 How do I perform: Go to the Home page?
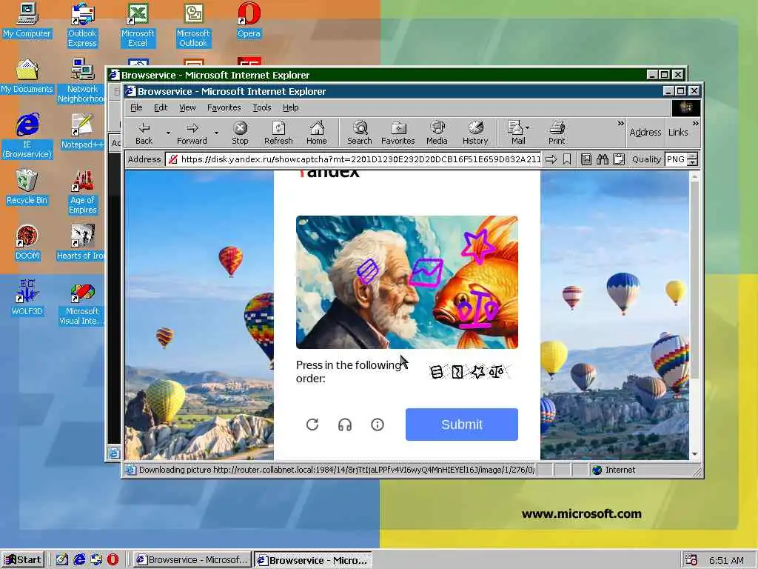317,133
